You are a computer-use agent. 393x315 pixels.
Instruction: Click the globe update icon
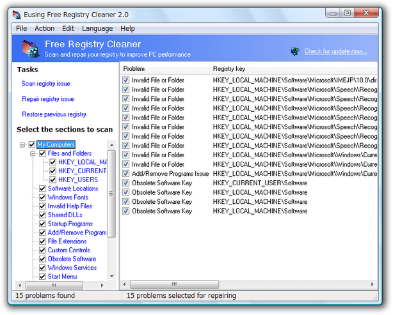295,51
